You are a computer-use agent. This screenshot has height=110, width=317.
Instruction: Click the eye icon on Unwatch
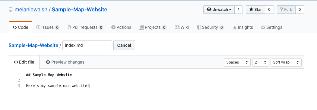click(209, 9)
